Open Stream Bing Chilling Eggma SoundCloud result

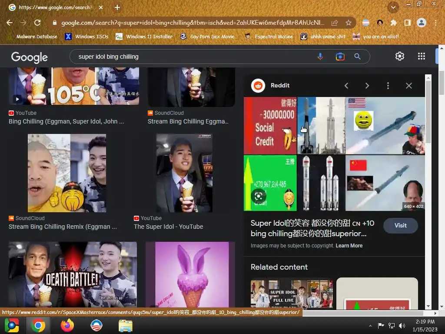pyautogui.click(x=188, y=122)
